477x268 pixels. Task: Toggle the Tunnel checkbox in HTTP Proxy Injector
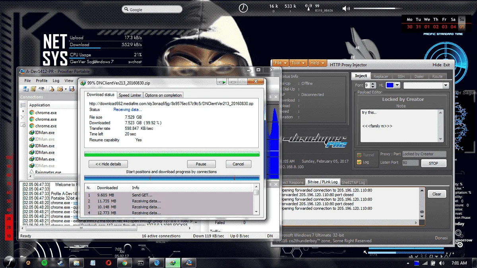[x=359, y=155]
